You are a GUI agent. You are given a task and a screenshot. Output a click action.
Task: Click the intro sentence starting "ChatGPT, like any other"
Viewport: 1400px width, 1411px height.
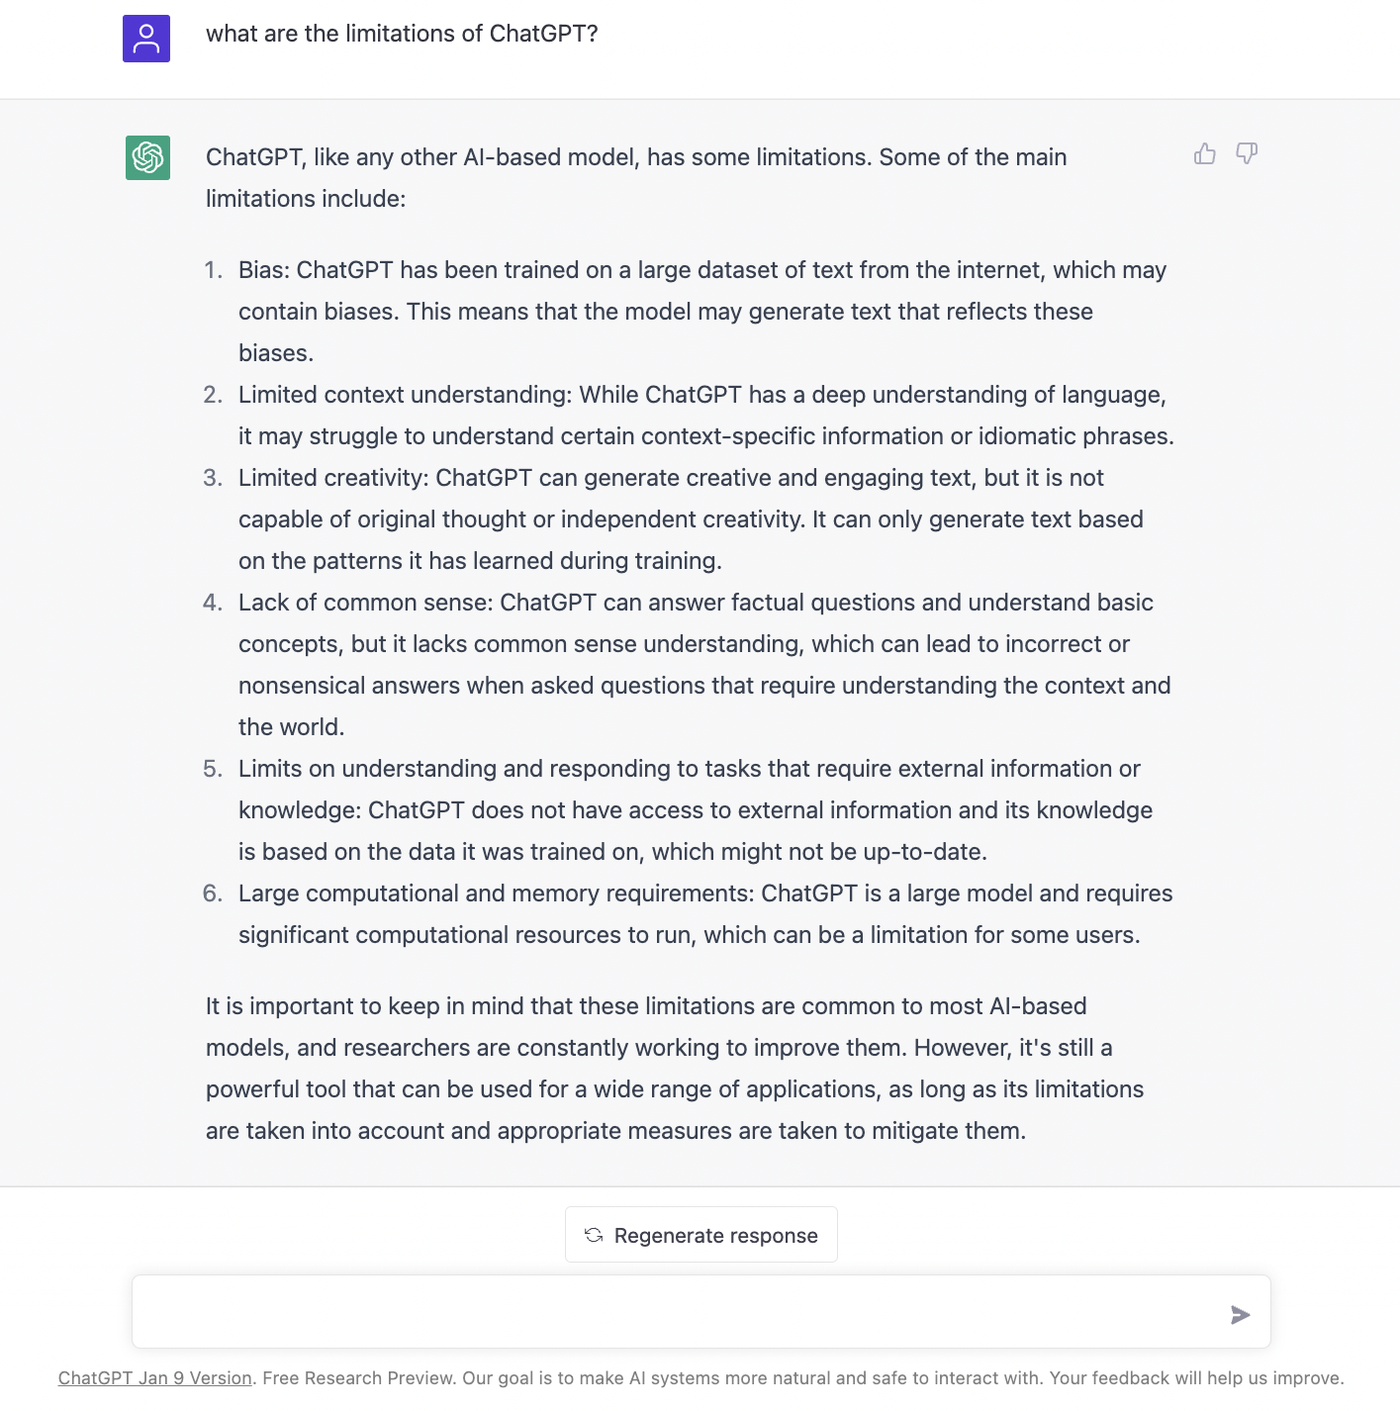point(635,178)
